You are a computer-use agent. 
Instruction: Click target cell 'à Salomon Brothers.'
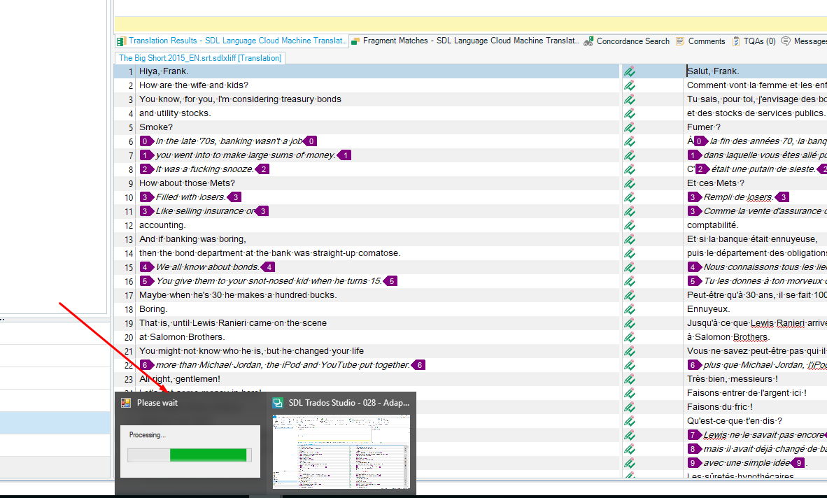coord(756,337)
